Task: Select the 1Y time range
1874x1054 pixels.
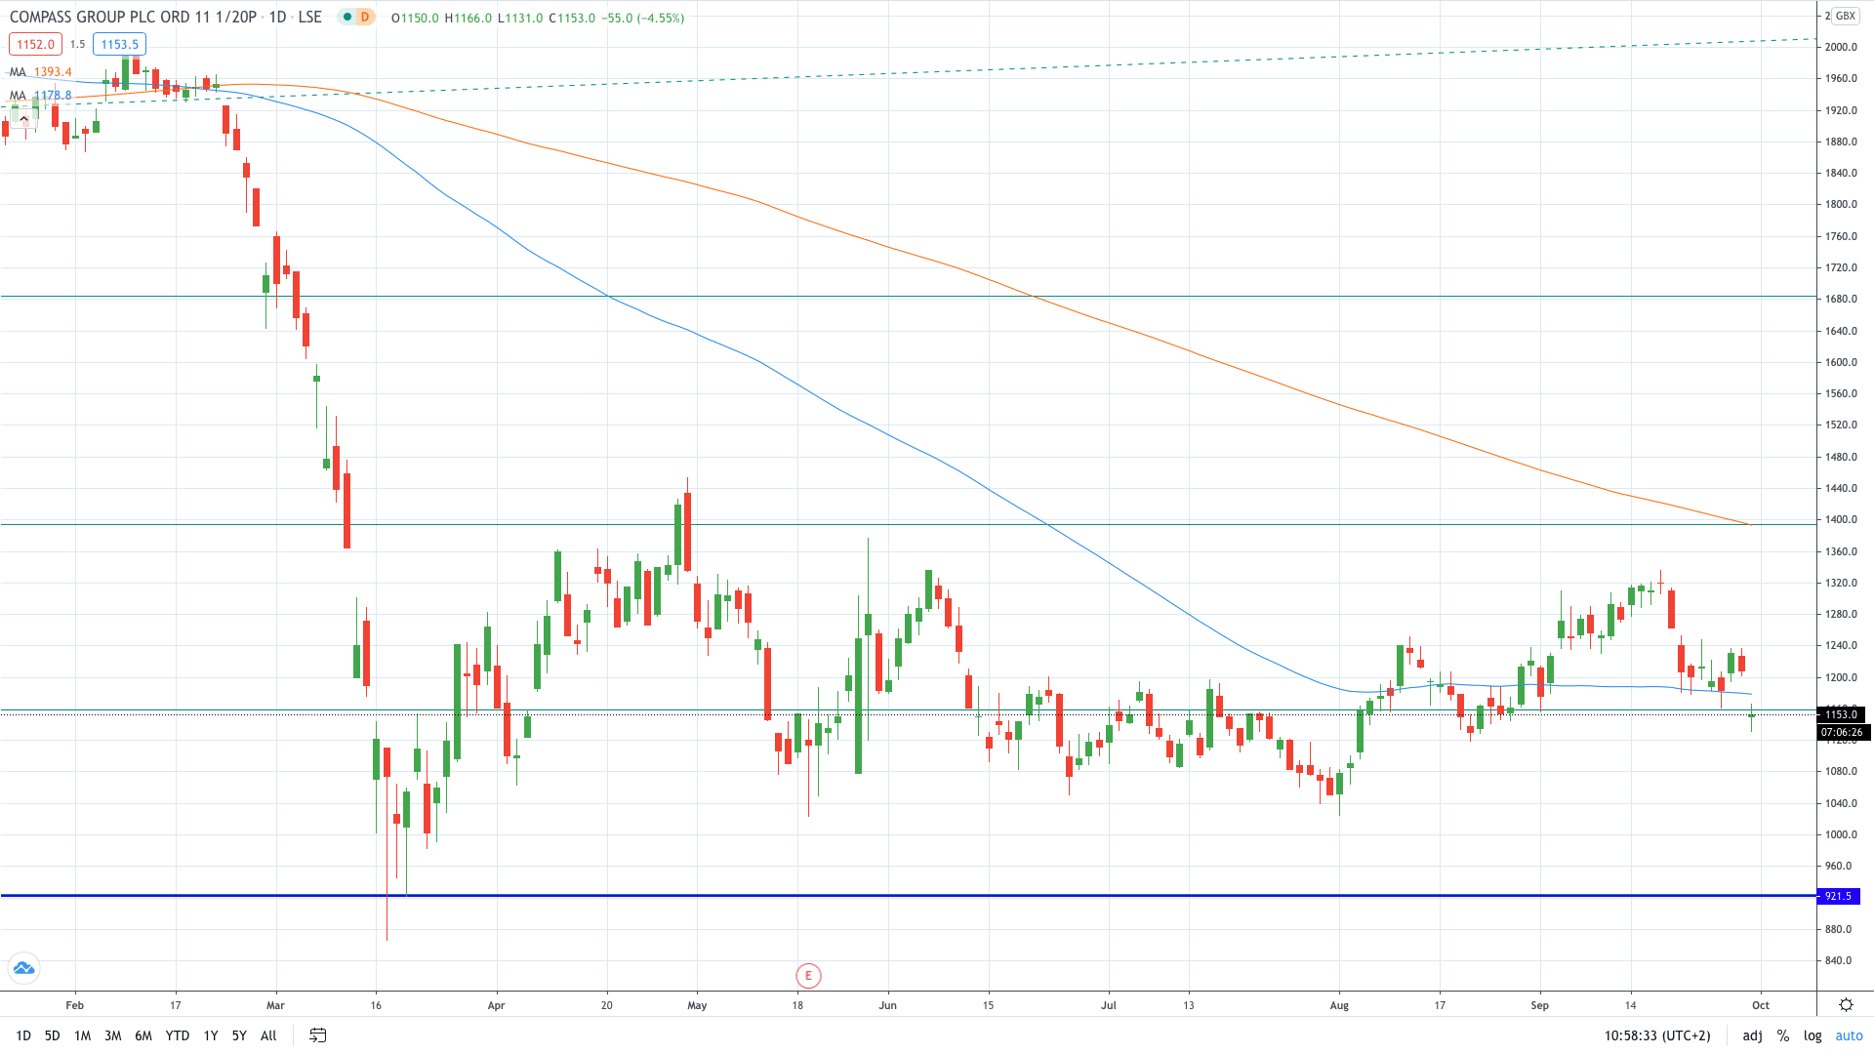Action: tap(211, 1035)
